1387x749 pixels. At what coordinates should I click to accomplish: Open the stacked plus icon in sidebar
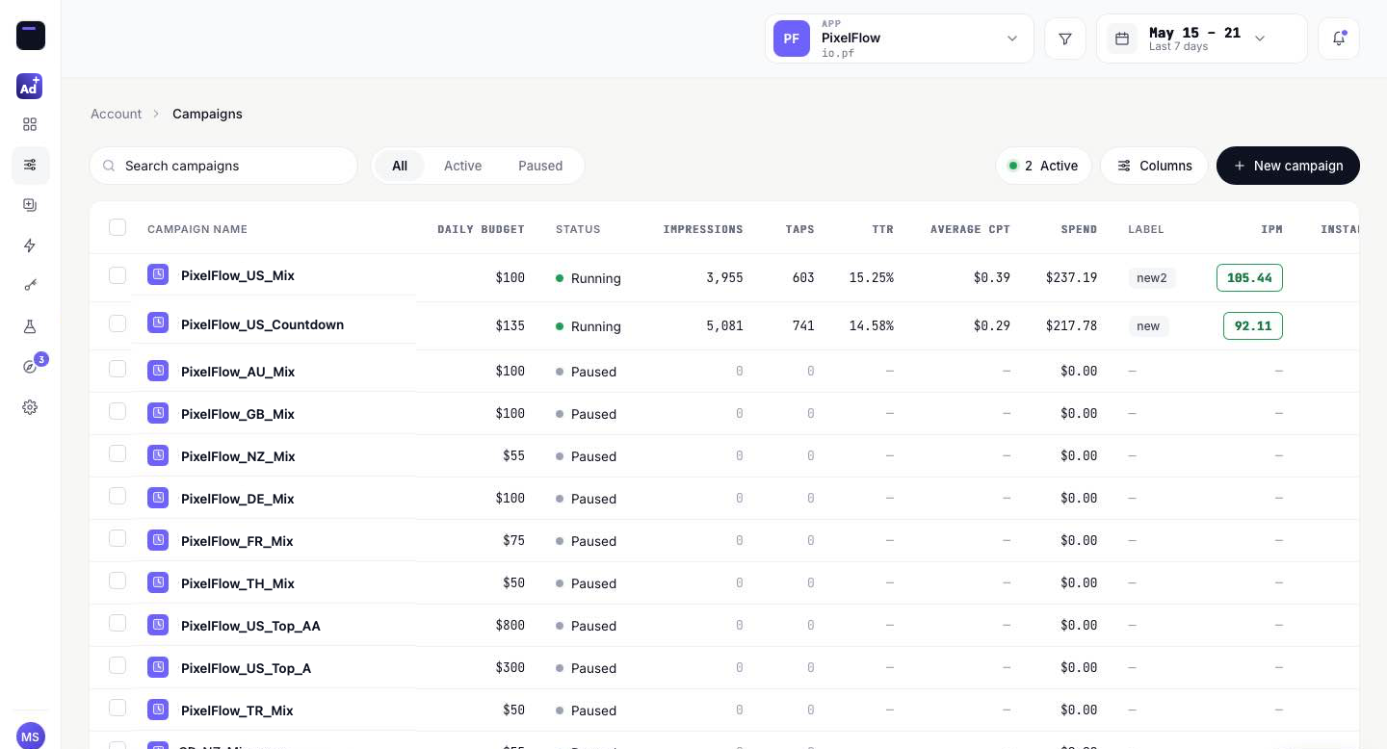[30, 205]
